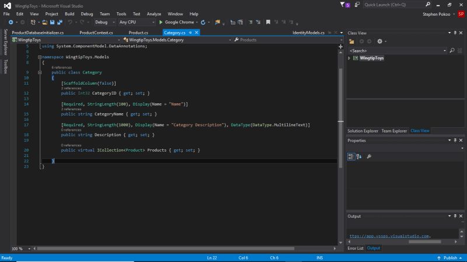Screen dimensions: 467x262
Task: Click the 6 references link above Category
Action: coord(62,68)
